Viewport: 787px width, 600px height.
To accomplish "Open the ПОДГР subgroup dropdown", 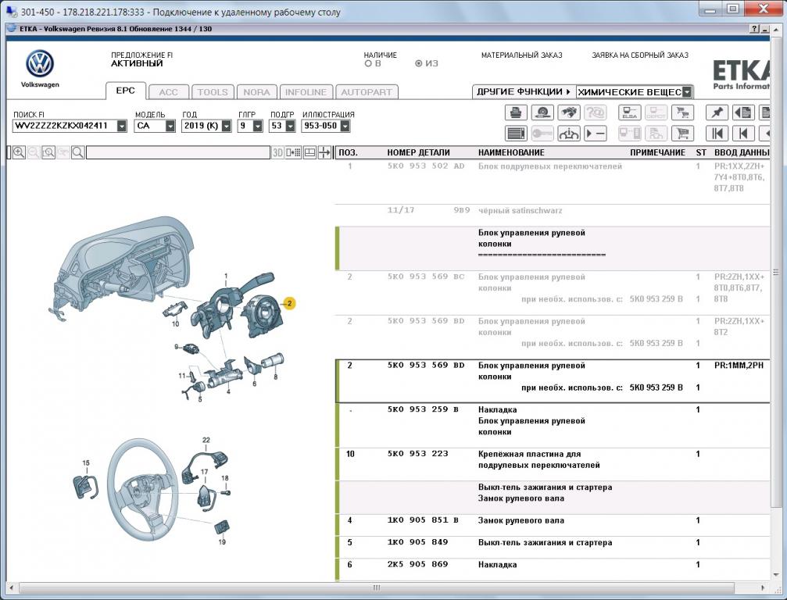I will pyautogui.click(x=290, y=126).
